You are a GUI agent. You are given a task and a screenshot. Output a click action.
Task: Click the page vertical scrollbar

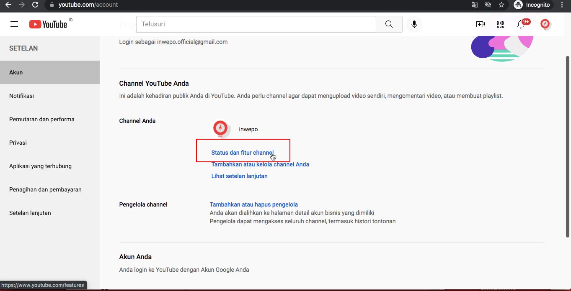(568, 146)
